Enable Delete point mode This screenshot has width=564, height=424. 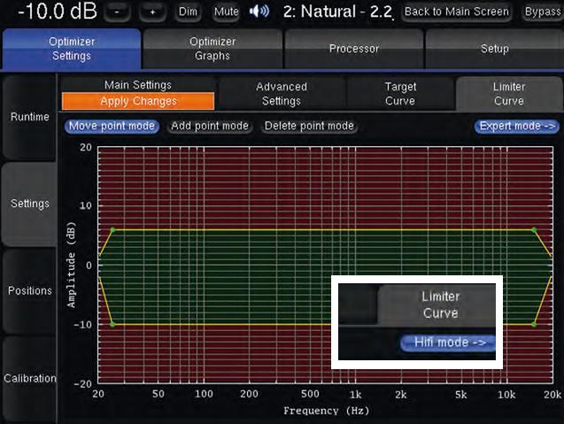click(x=310, y=126)
